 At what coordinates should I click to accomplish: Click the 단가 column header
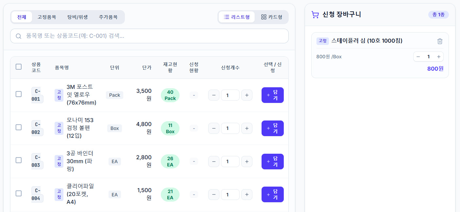click(x=147, y=67)
